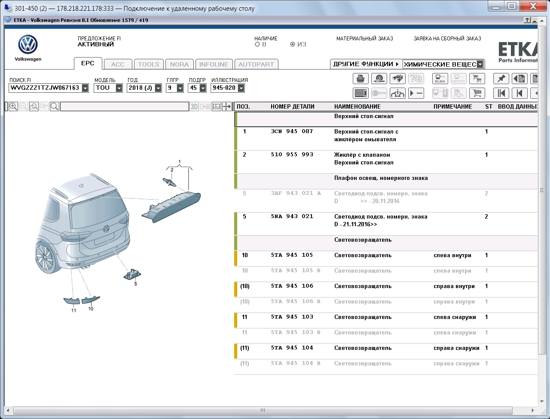Click МАТЕРИАЛЬНЫЙ ЗАКАЗ label
This screenshot has width=550, height=419.
pos(365,38)
